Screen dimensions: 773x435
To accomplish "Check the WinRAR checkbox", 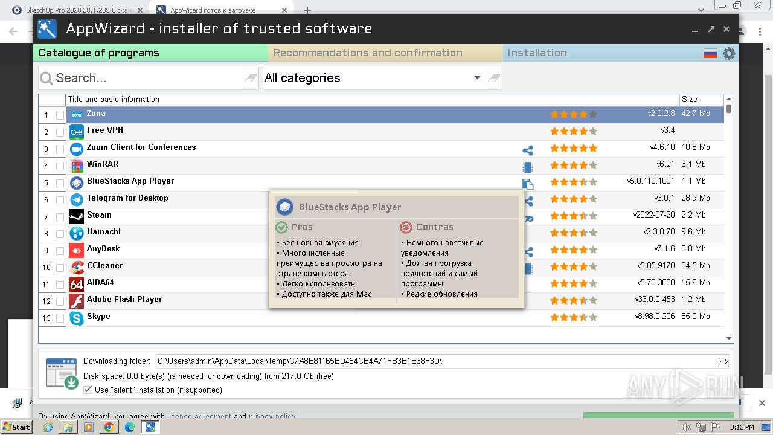I will click(60, 166).
